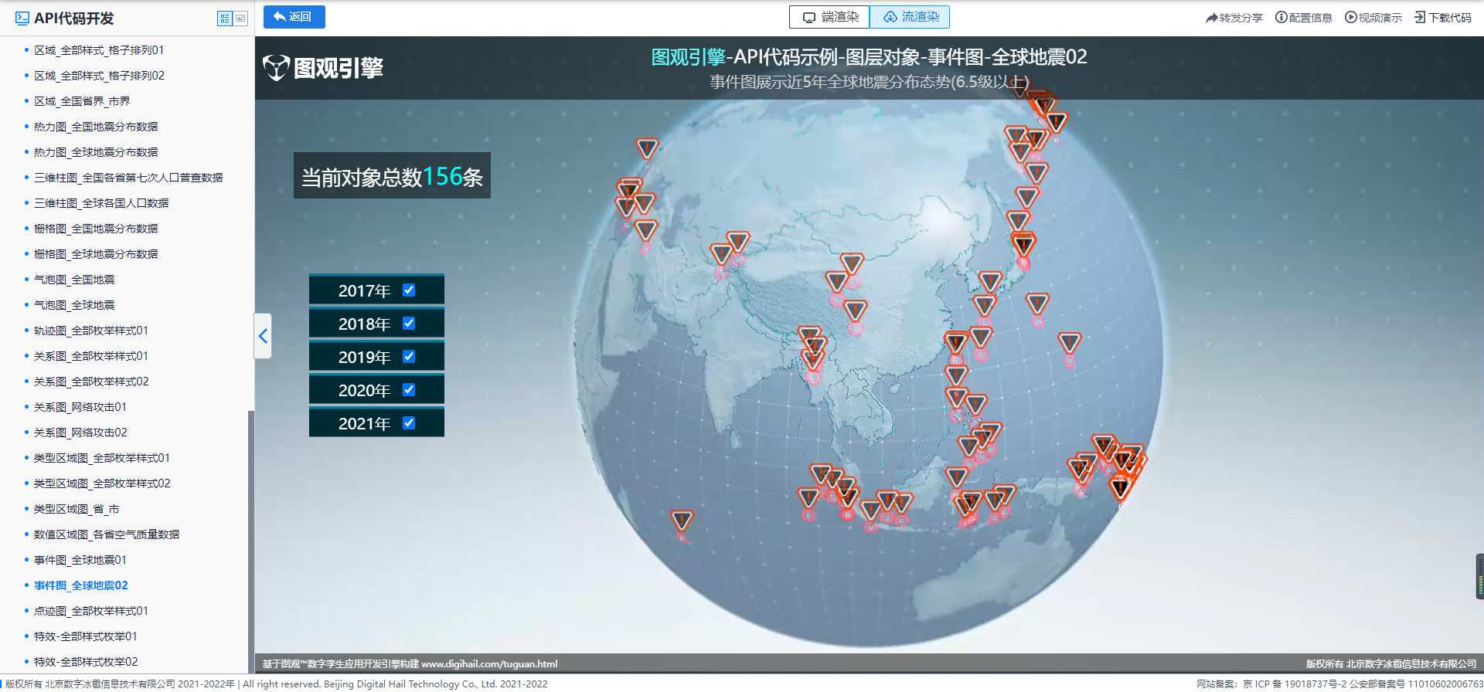The image size is (1484, 692).
Task: Uncheck the 2018年 checkbox
Action: pos(410,324)
